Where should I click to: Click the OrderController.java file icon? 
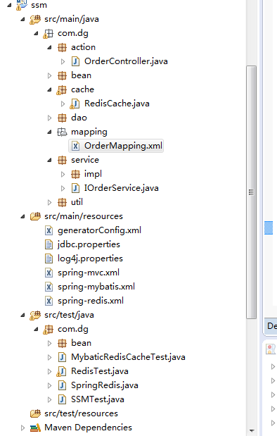click(x=75, y=61)
